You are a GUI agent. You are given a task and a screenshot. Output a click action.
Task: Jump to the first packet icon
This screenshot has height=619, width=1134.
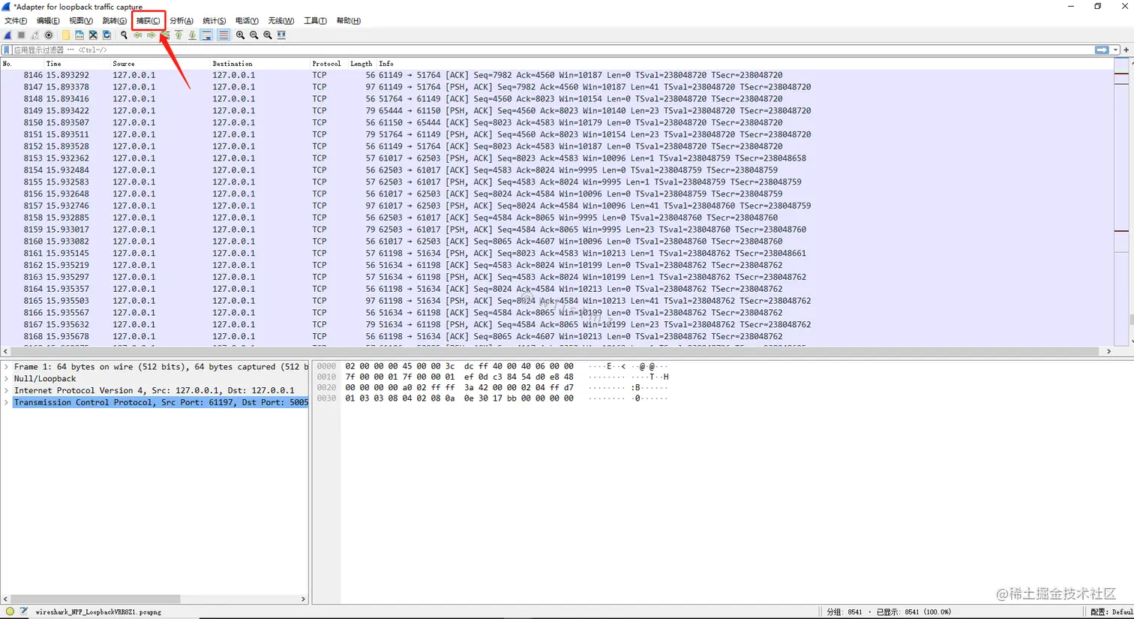click(178, 35)
